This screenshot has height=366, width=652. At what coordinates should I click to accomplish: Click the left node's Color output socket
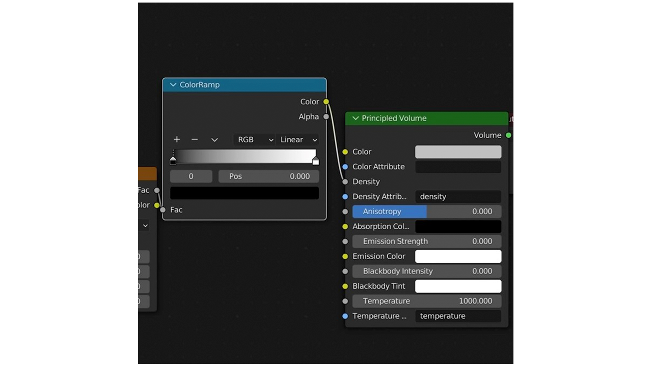[x=157, y=205]
